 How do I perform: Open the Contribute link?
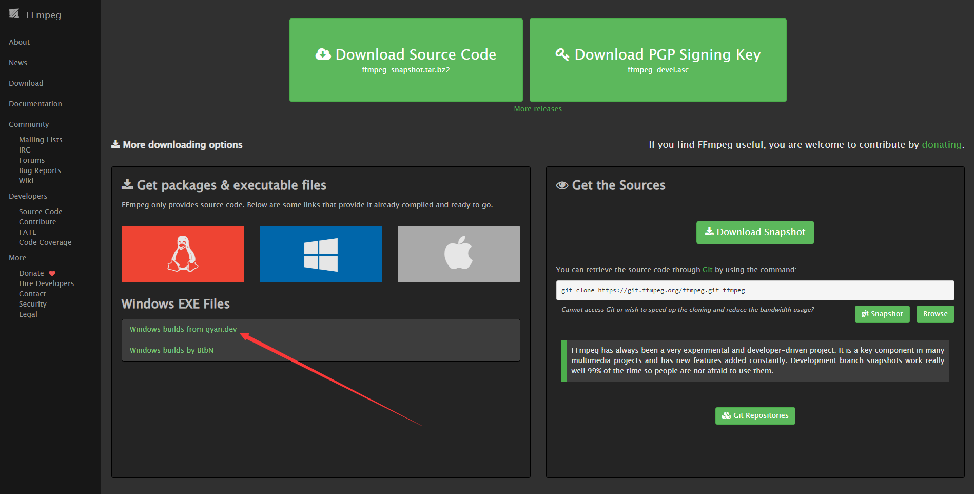pyautogui.click(x=37, y=222)
